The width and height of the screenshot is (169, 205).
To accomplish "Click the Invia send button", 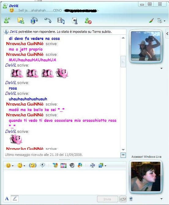I will 107,199.
